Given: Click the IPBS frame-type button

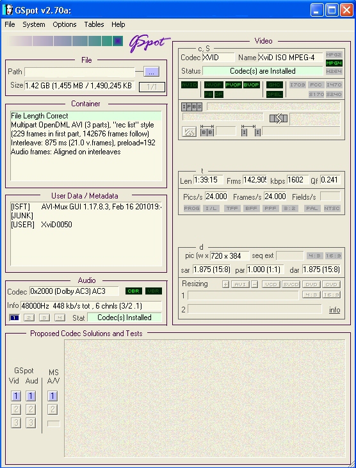Looking at the screenshot, I should 191,107.
